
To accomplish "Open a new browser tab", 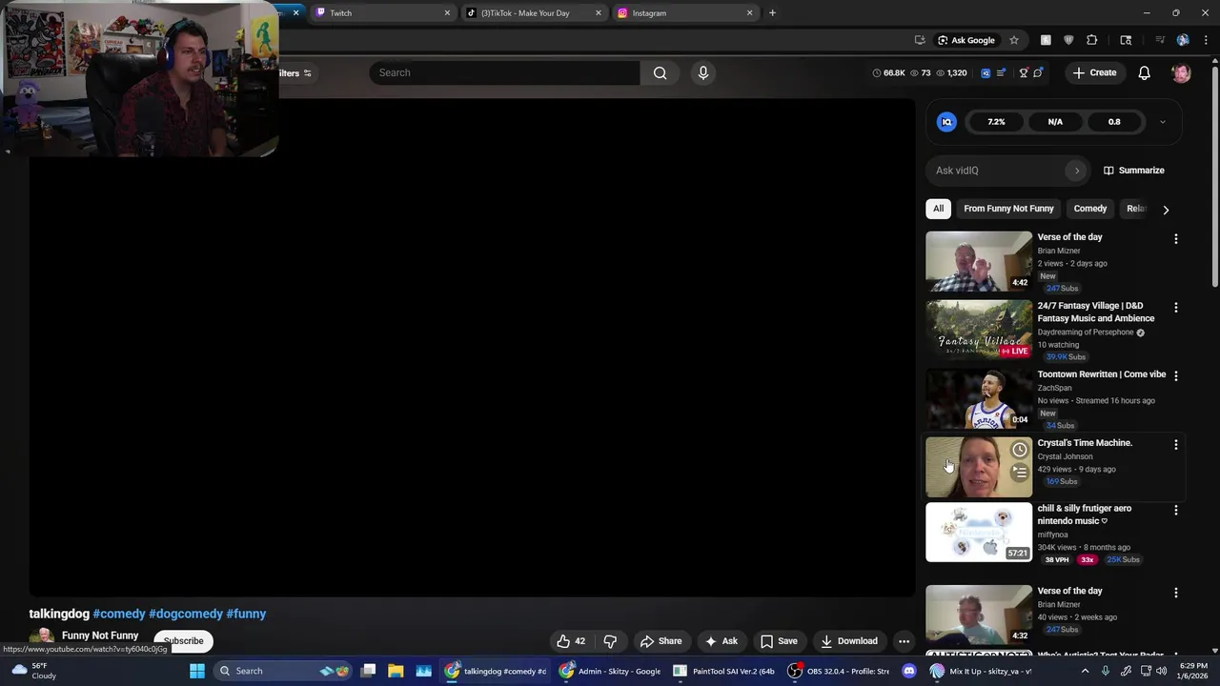I will 772,13.
